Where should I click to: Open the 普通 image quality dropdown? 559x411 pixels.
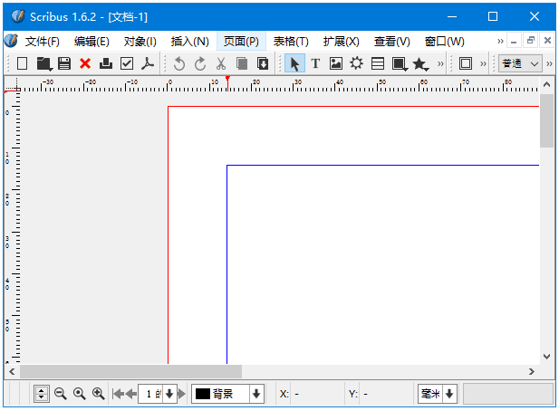coord(520,63)
